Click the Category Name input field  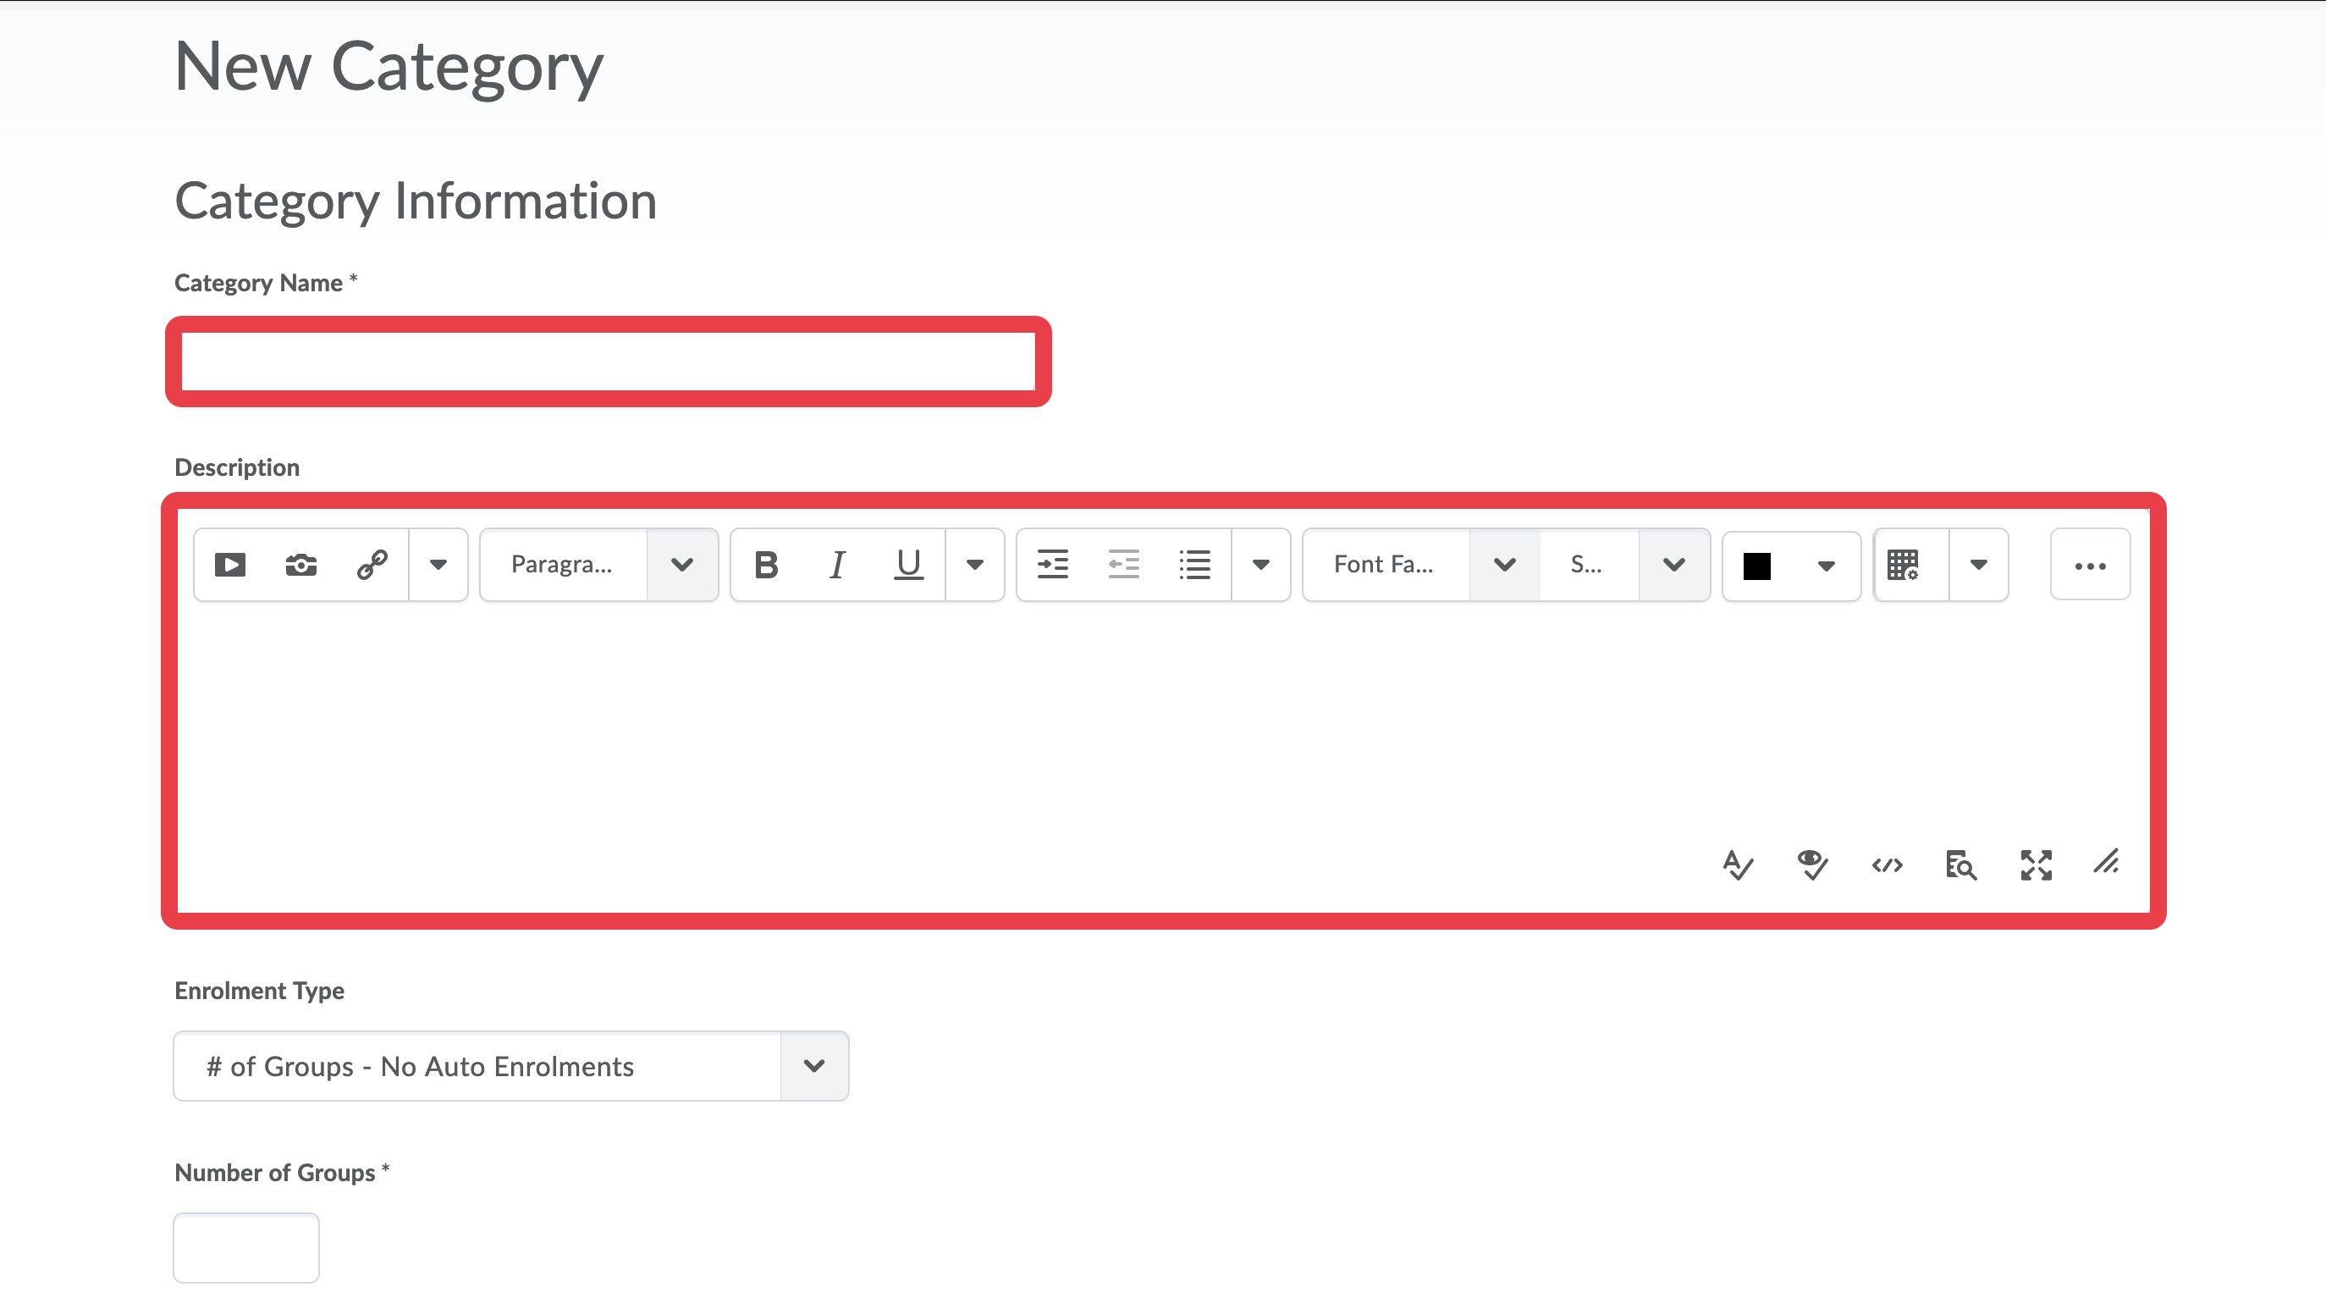(x=608, y=362)
